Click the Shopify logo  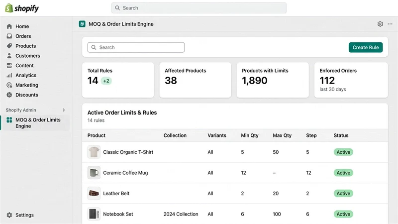(x=22, y=8)
